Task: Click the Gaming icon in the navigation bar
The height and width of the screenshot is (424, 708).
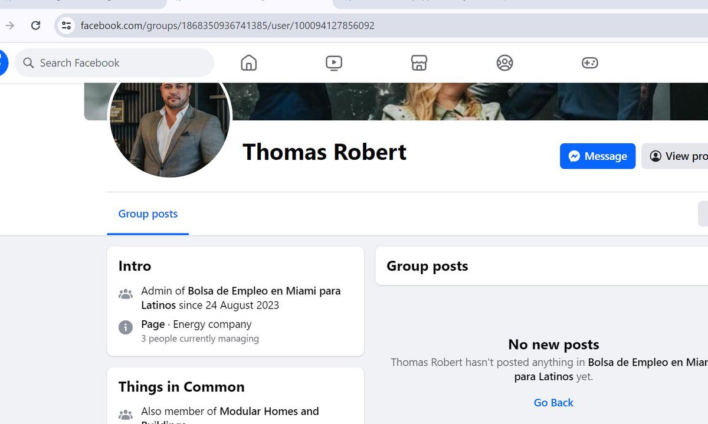Action: tap(589, 63)
